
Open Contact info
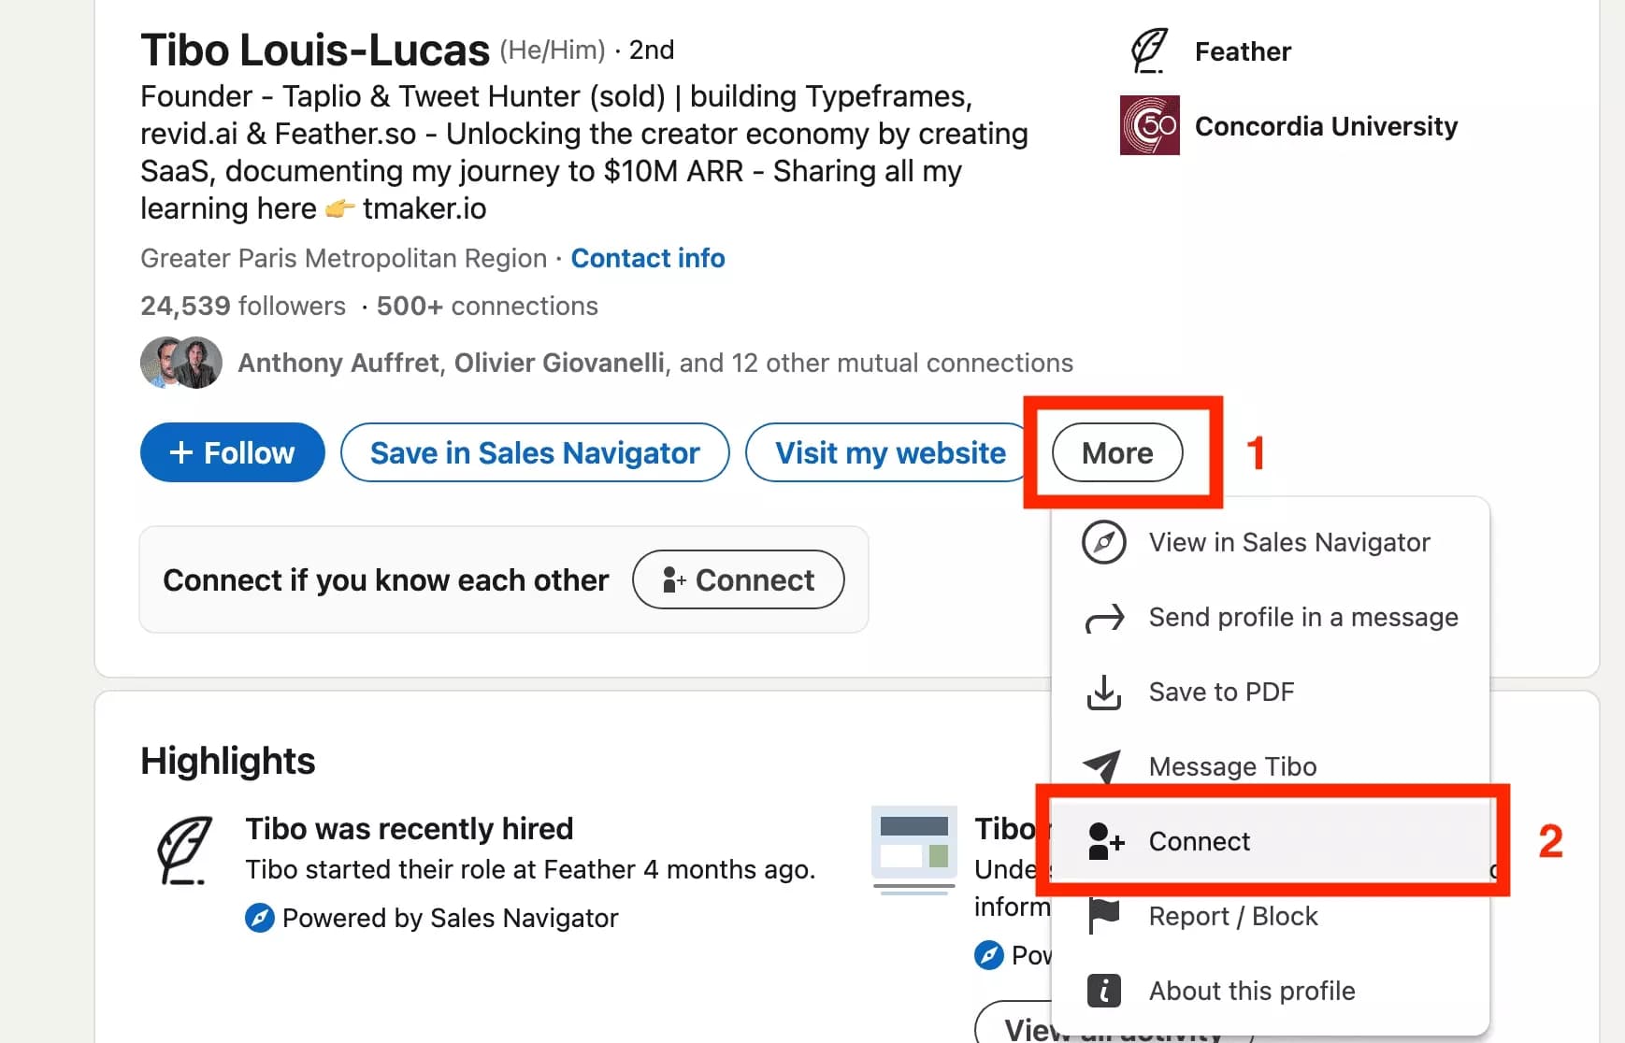pos(648,258)
